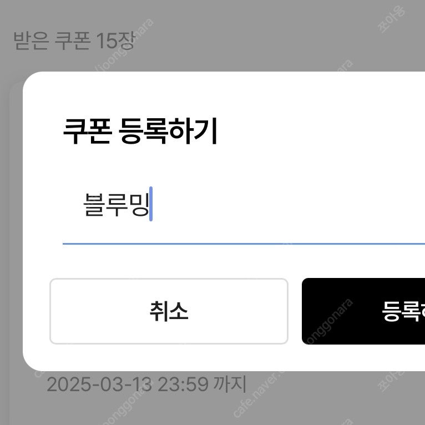
Task: Tap the 취소 cancel button
Action: [169, 311]
